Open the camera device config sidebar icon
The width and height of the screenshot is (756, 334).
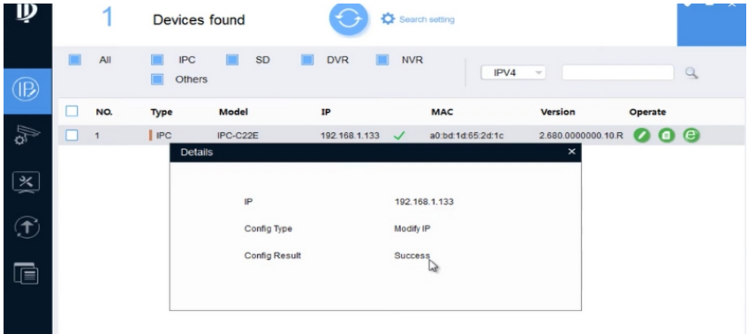27,137
